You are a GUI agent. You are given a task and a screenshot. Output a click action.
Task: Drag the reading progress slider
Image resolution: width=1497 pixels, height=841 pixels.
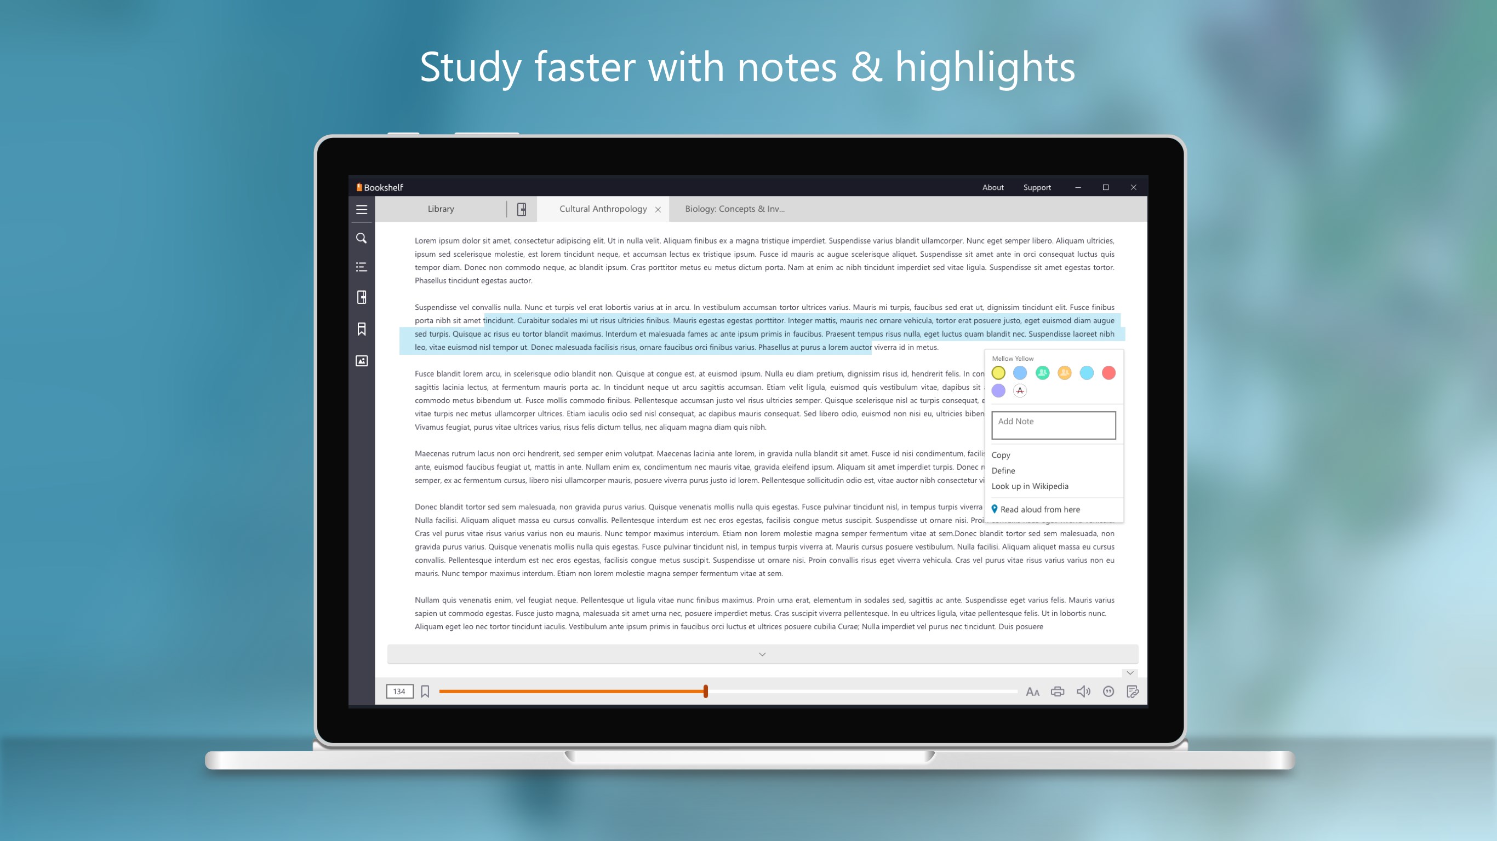[x=705, y=691]
